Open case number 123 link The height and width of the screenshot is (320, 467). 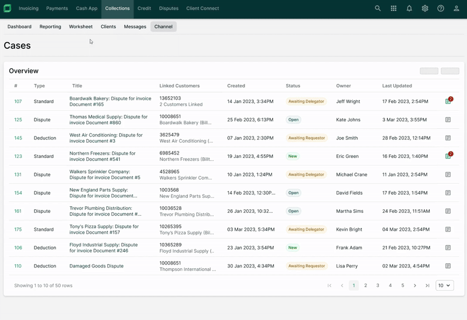[18, 156]
